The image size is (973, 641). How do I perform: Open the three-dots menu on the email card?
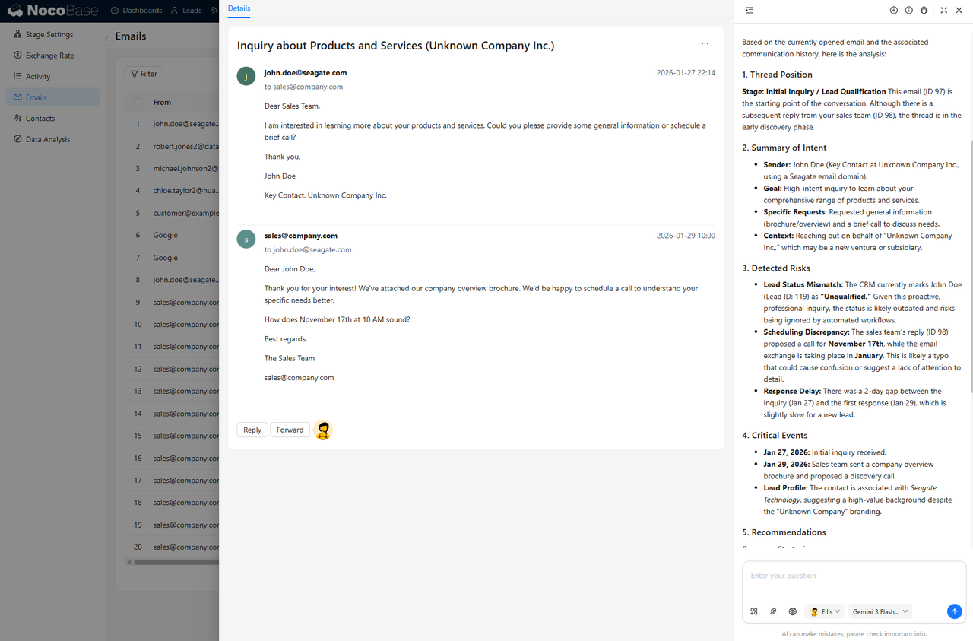point(705,44)
